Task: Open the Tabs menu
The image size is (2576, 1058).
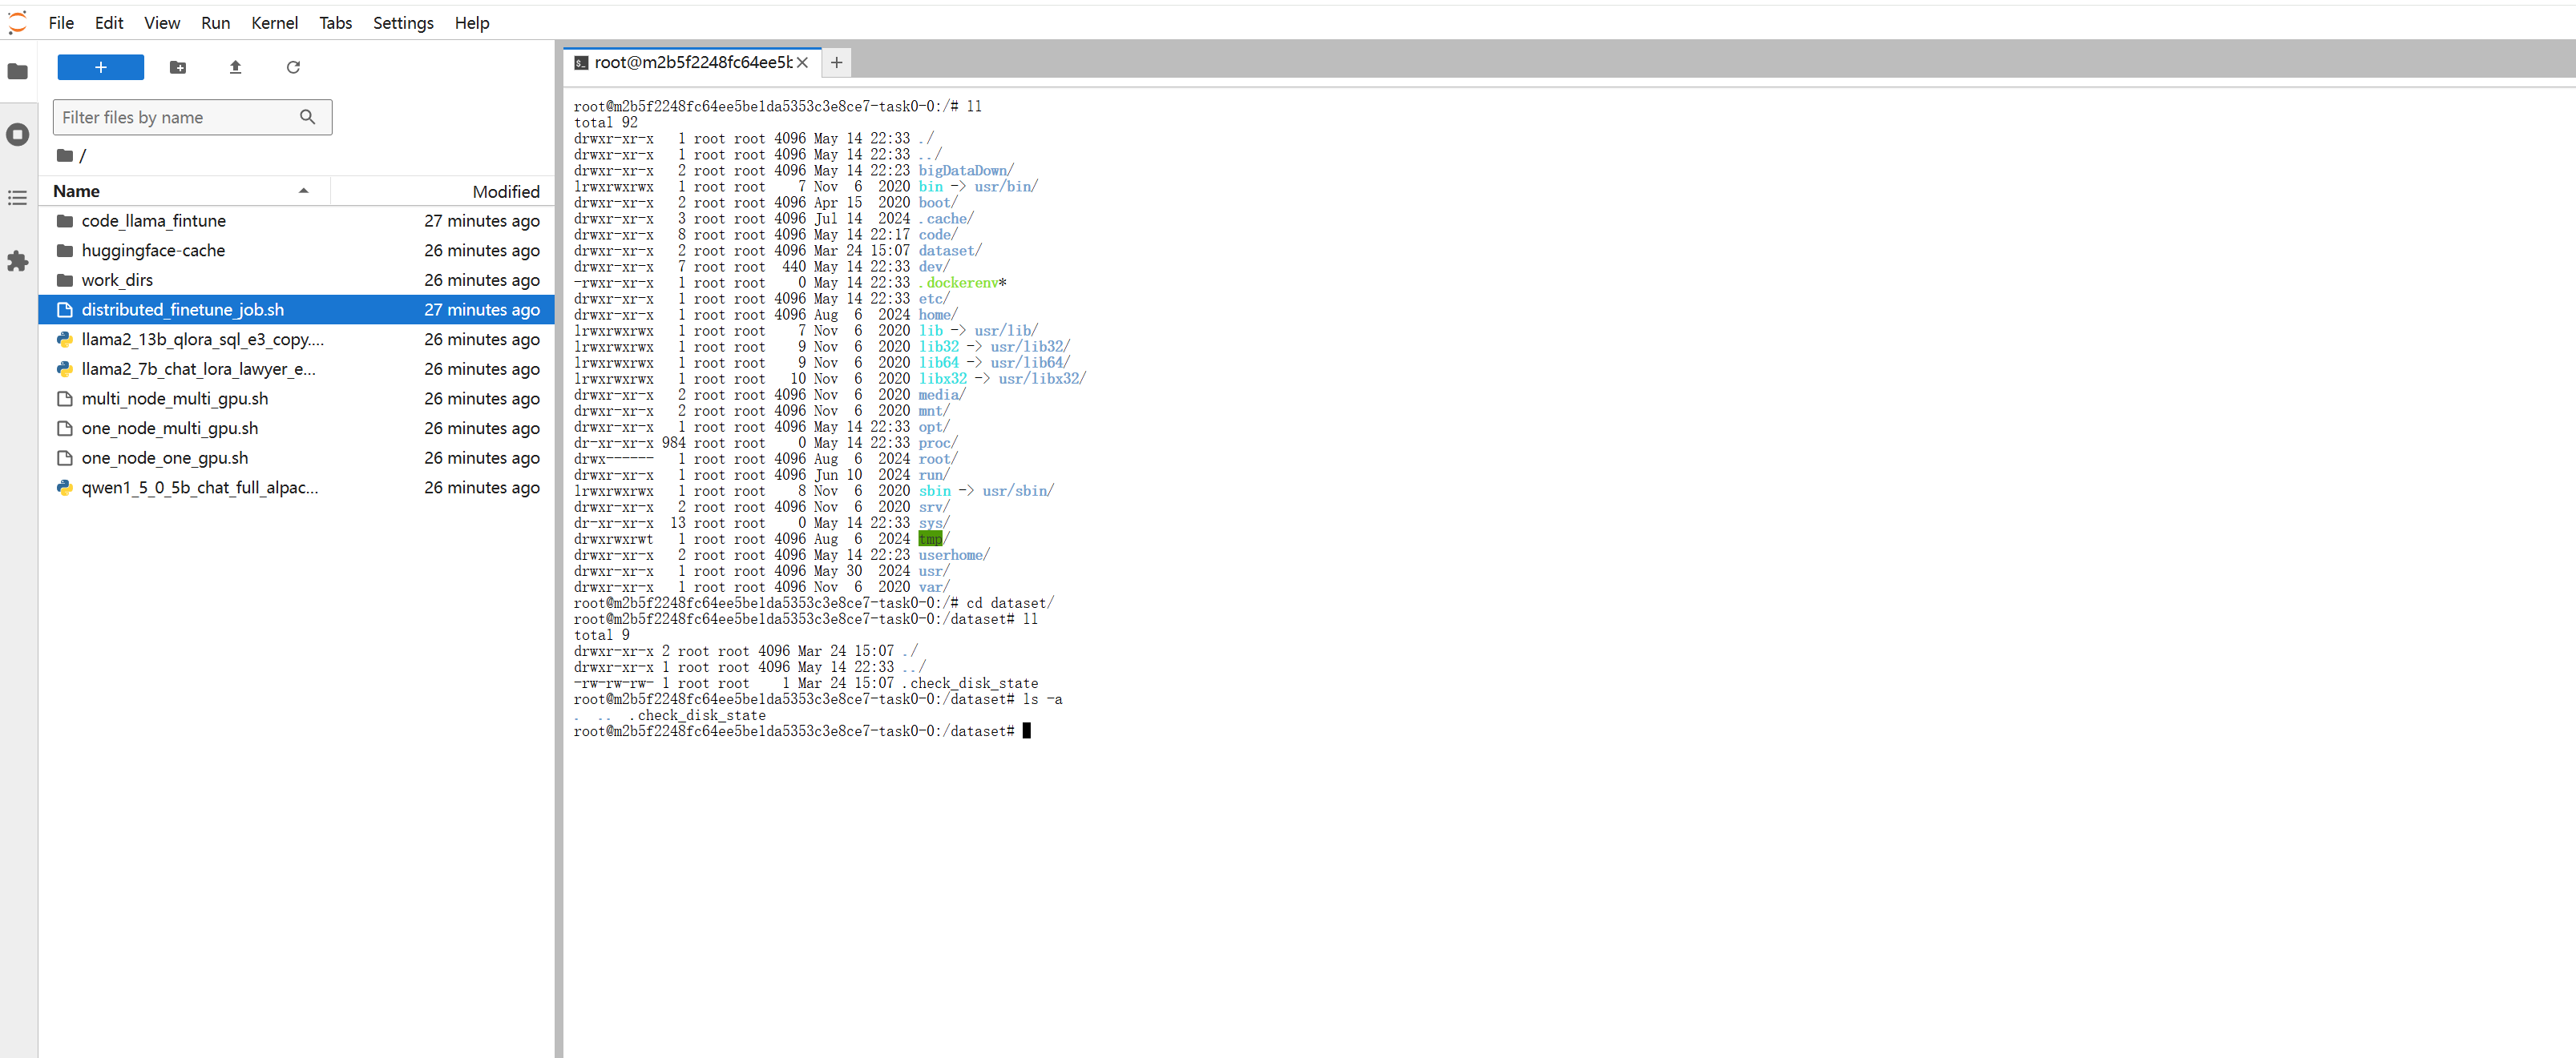Action: 335,22
